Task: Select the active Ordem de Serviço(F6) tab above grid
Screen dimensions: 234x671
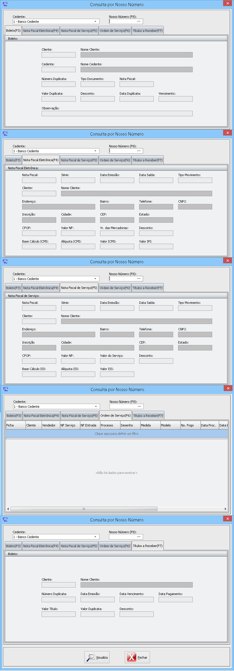Action: tap(115, 415)
